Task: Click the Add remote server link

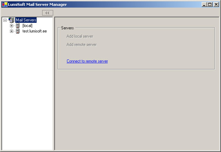Action: pyautogui.click(x=81, y=45)
